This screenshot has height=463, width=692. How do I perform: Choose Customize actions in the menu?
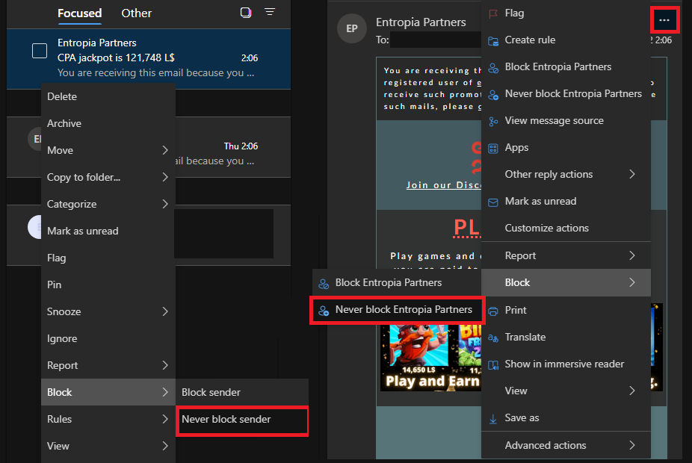[x=566, y=228]
